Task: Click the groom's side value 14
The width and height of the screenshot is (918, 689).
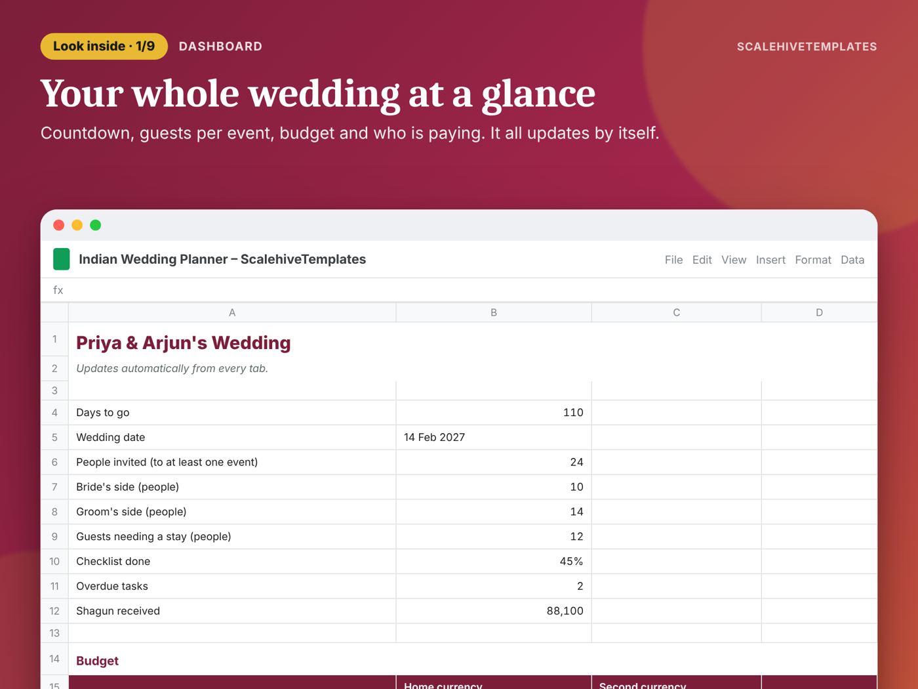Action: 494,512
